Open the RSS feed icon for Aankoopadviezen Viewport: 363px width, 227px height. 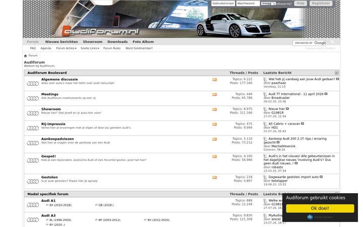click(215, 139)
